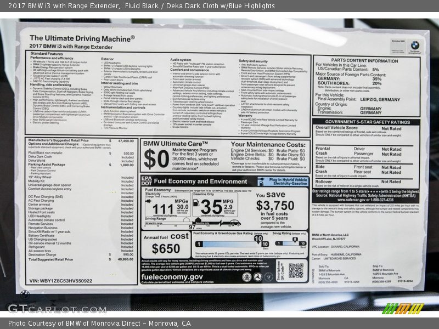The image size is (439, 329).
Task: Click the 'Handling, ride and braking' heading
Action: pyautogui.click(x=50, y=84)
